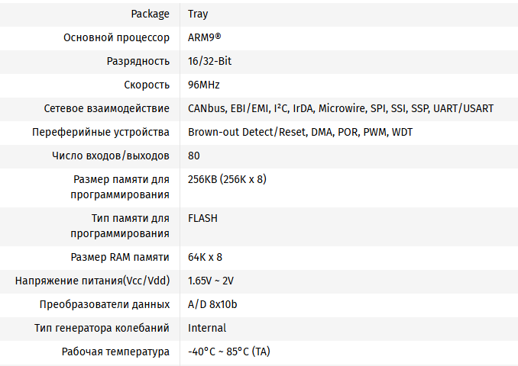Click the 1.65V ~ 2V voltage value
The image size is (518, 366).
point(211,281)
